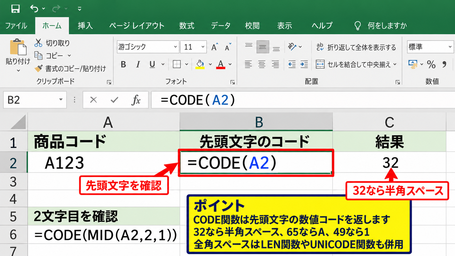Screen dimensions: 455x256
Task: Toggle bold B formatting
Action: pos(124,64)
